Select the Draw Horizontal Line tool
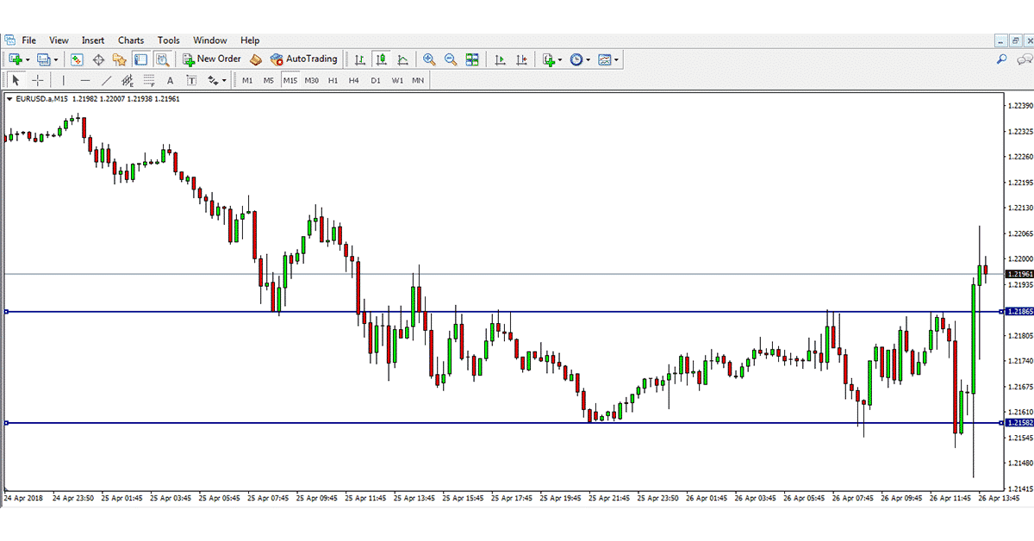The height and width of the screenshot is (541, 1034). [x=84, y=79]
